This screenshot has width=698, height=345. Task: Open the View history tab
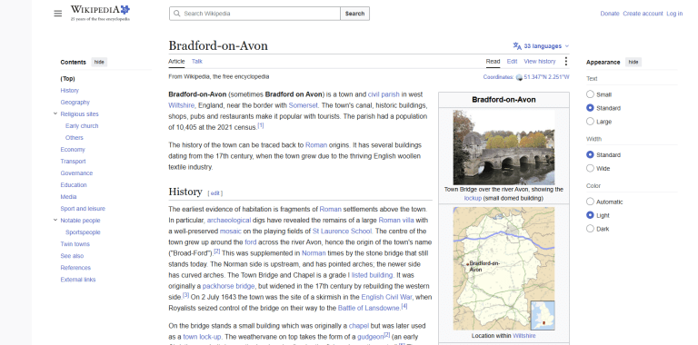pos(540,62)
